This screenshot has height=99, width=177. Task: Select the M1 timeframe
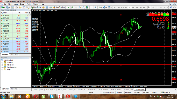(x=115, y=7)
